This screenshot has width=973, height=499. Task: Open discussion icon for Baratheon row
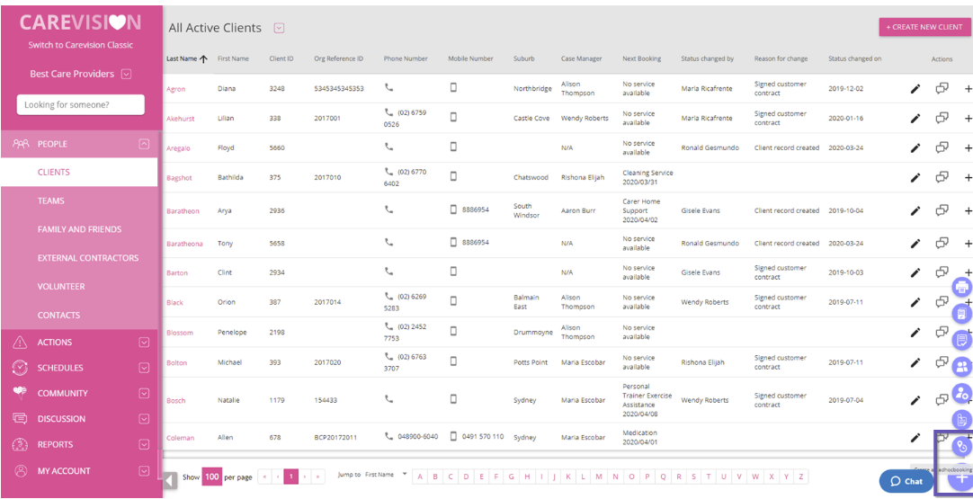[x=942, y=209]
